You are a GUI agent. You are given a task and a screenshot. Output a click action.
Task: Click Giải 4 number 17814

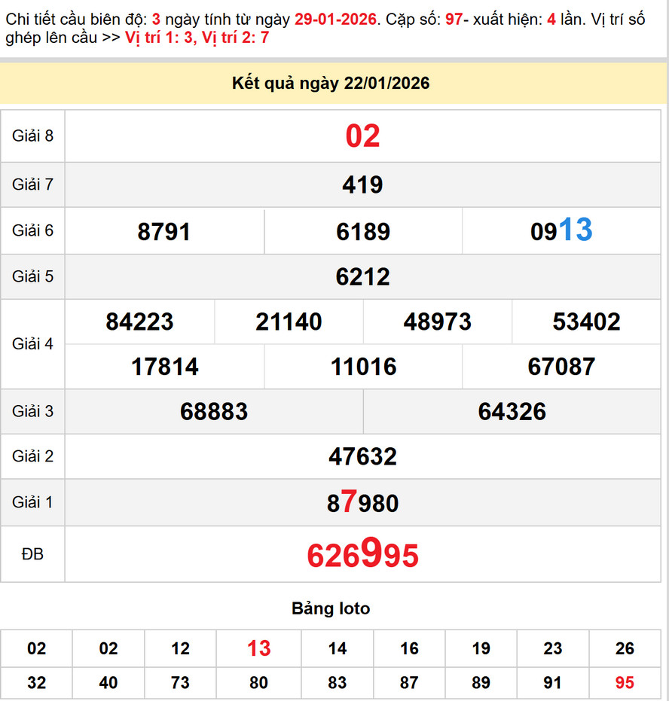[x=164, y=367]
